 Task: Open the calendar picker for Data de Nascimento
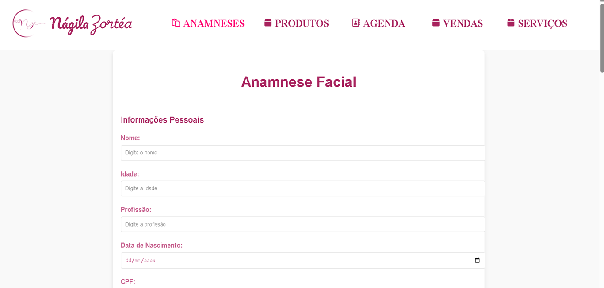[x=477, y=261]
